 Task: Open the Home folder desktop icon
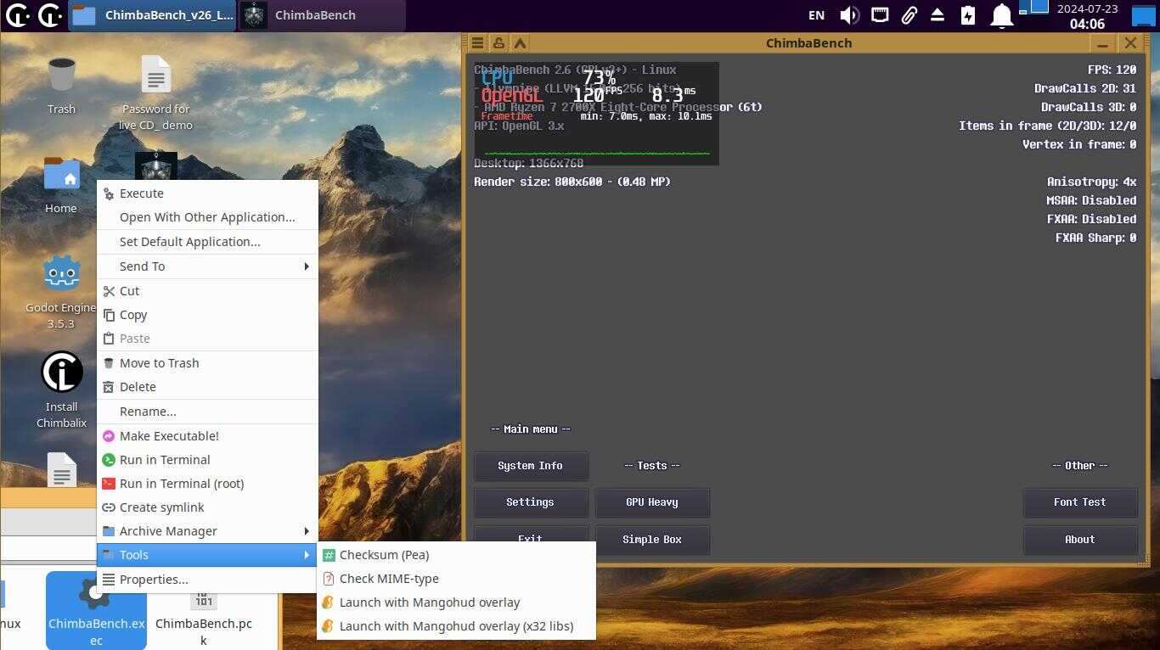pos(61,185)
